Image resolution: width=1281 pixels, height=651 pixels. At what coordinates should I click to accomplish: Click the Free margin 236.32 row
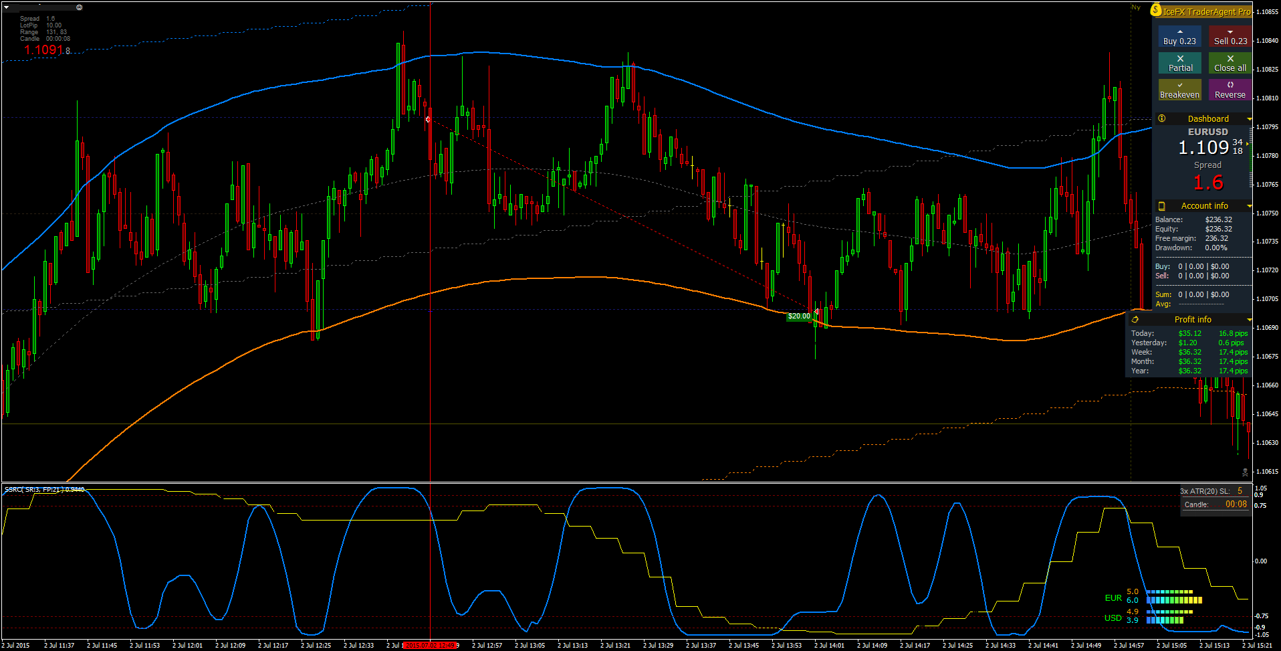1192,238
